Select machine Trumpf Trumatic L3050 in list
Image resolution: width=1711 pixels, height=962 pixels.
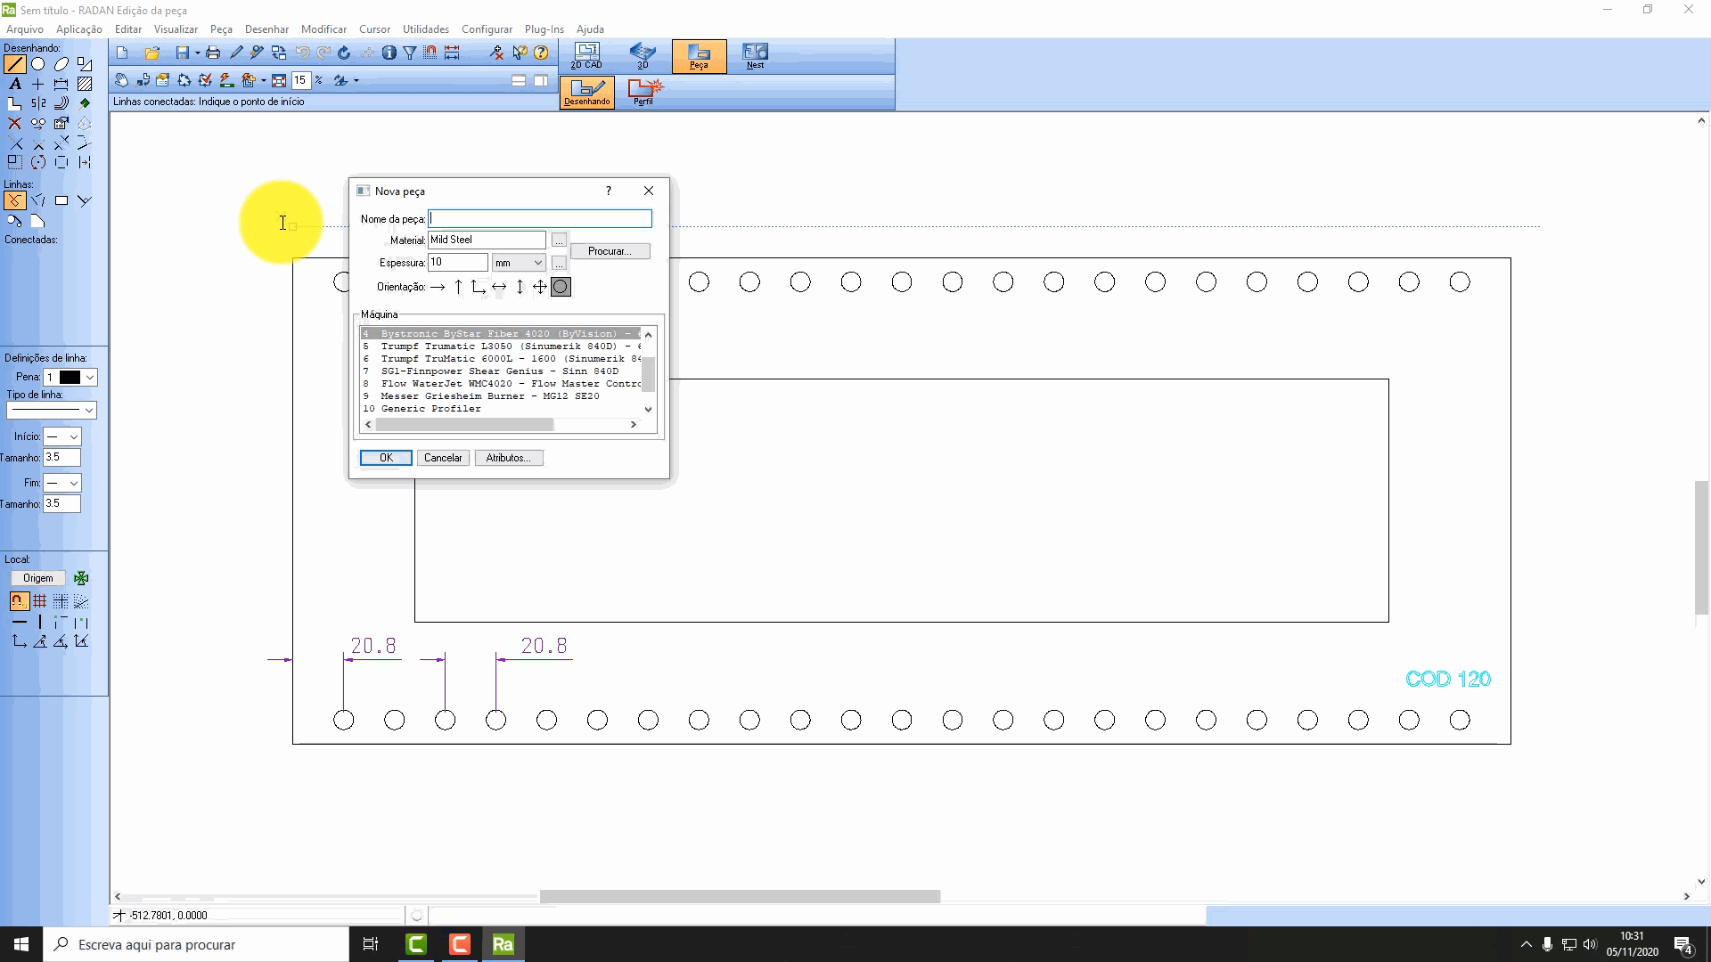(x=502, y=346)
